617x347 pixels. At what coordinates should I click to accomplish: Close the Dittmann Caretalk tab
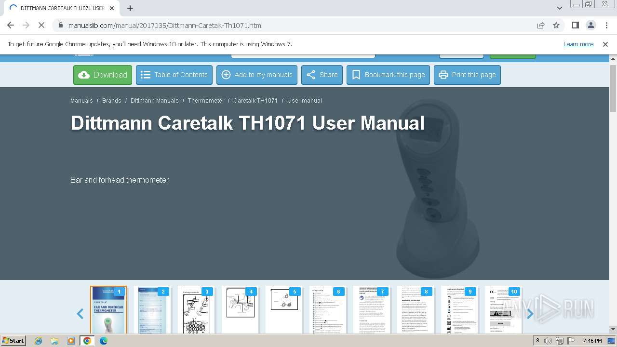coord(112,8)
